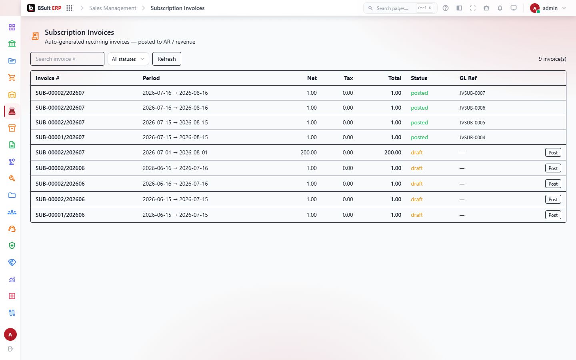Click the Subscription Invoices breadcrumb
The image size is (576, 360).
point(178,8)
